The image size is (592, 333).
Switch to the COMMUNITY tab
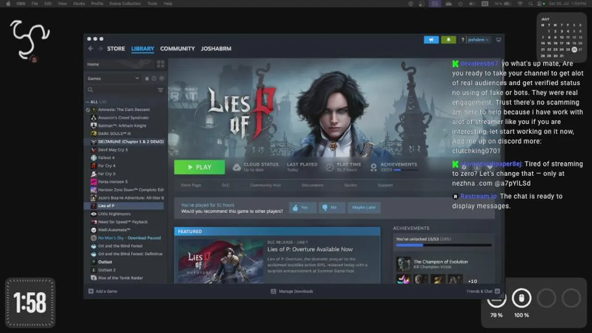tap(177, 49)
